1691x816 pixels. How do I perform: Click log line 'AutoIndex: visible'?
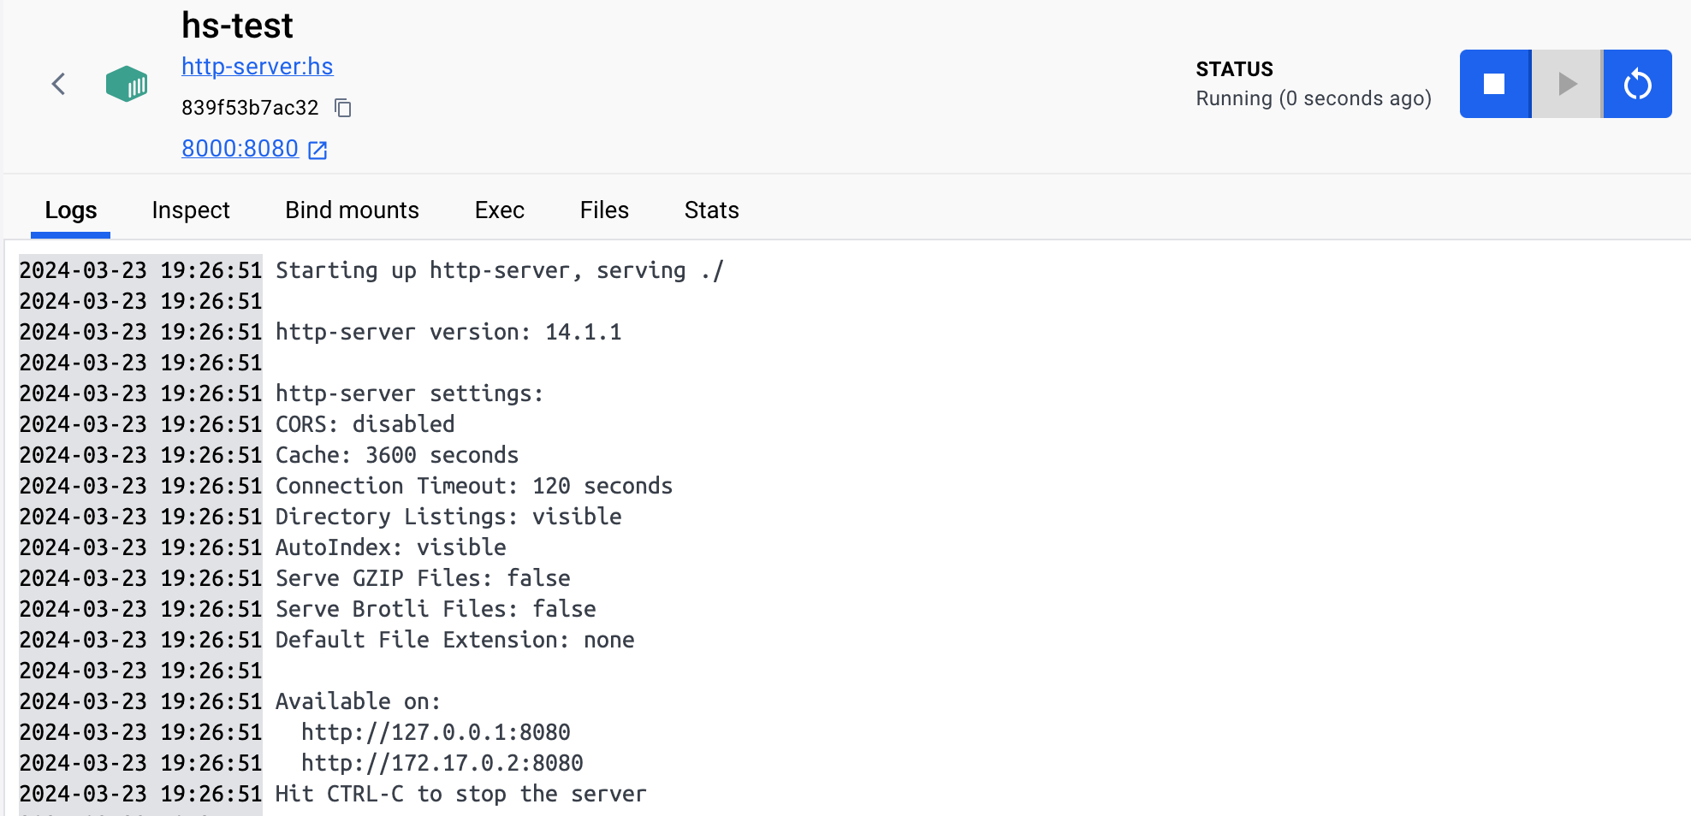pyautogui.click(x=391, y=548)
